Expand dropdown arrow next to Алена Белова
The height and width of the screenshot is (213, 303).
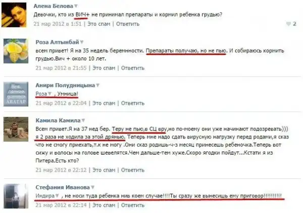tap(76, 6)
